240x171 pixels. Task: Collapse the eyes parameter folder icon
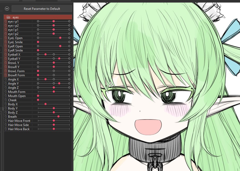9,17
